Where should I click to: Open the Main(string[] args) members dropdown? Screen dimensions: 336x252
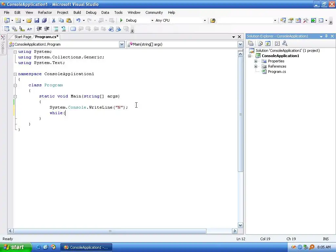click(x=240, y=44)
